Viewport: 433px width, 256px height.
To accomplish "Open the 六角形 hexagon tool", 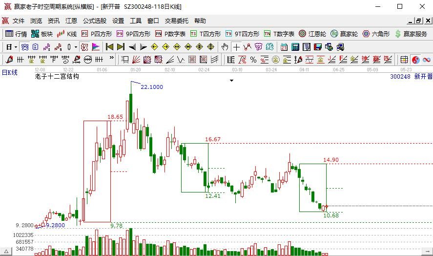I will point(376,34).
